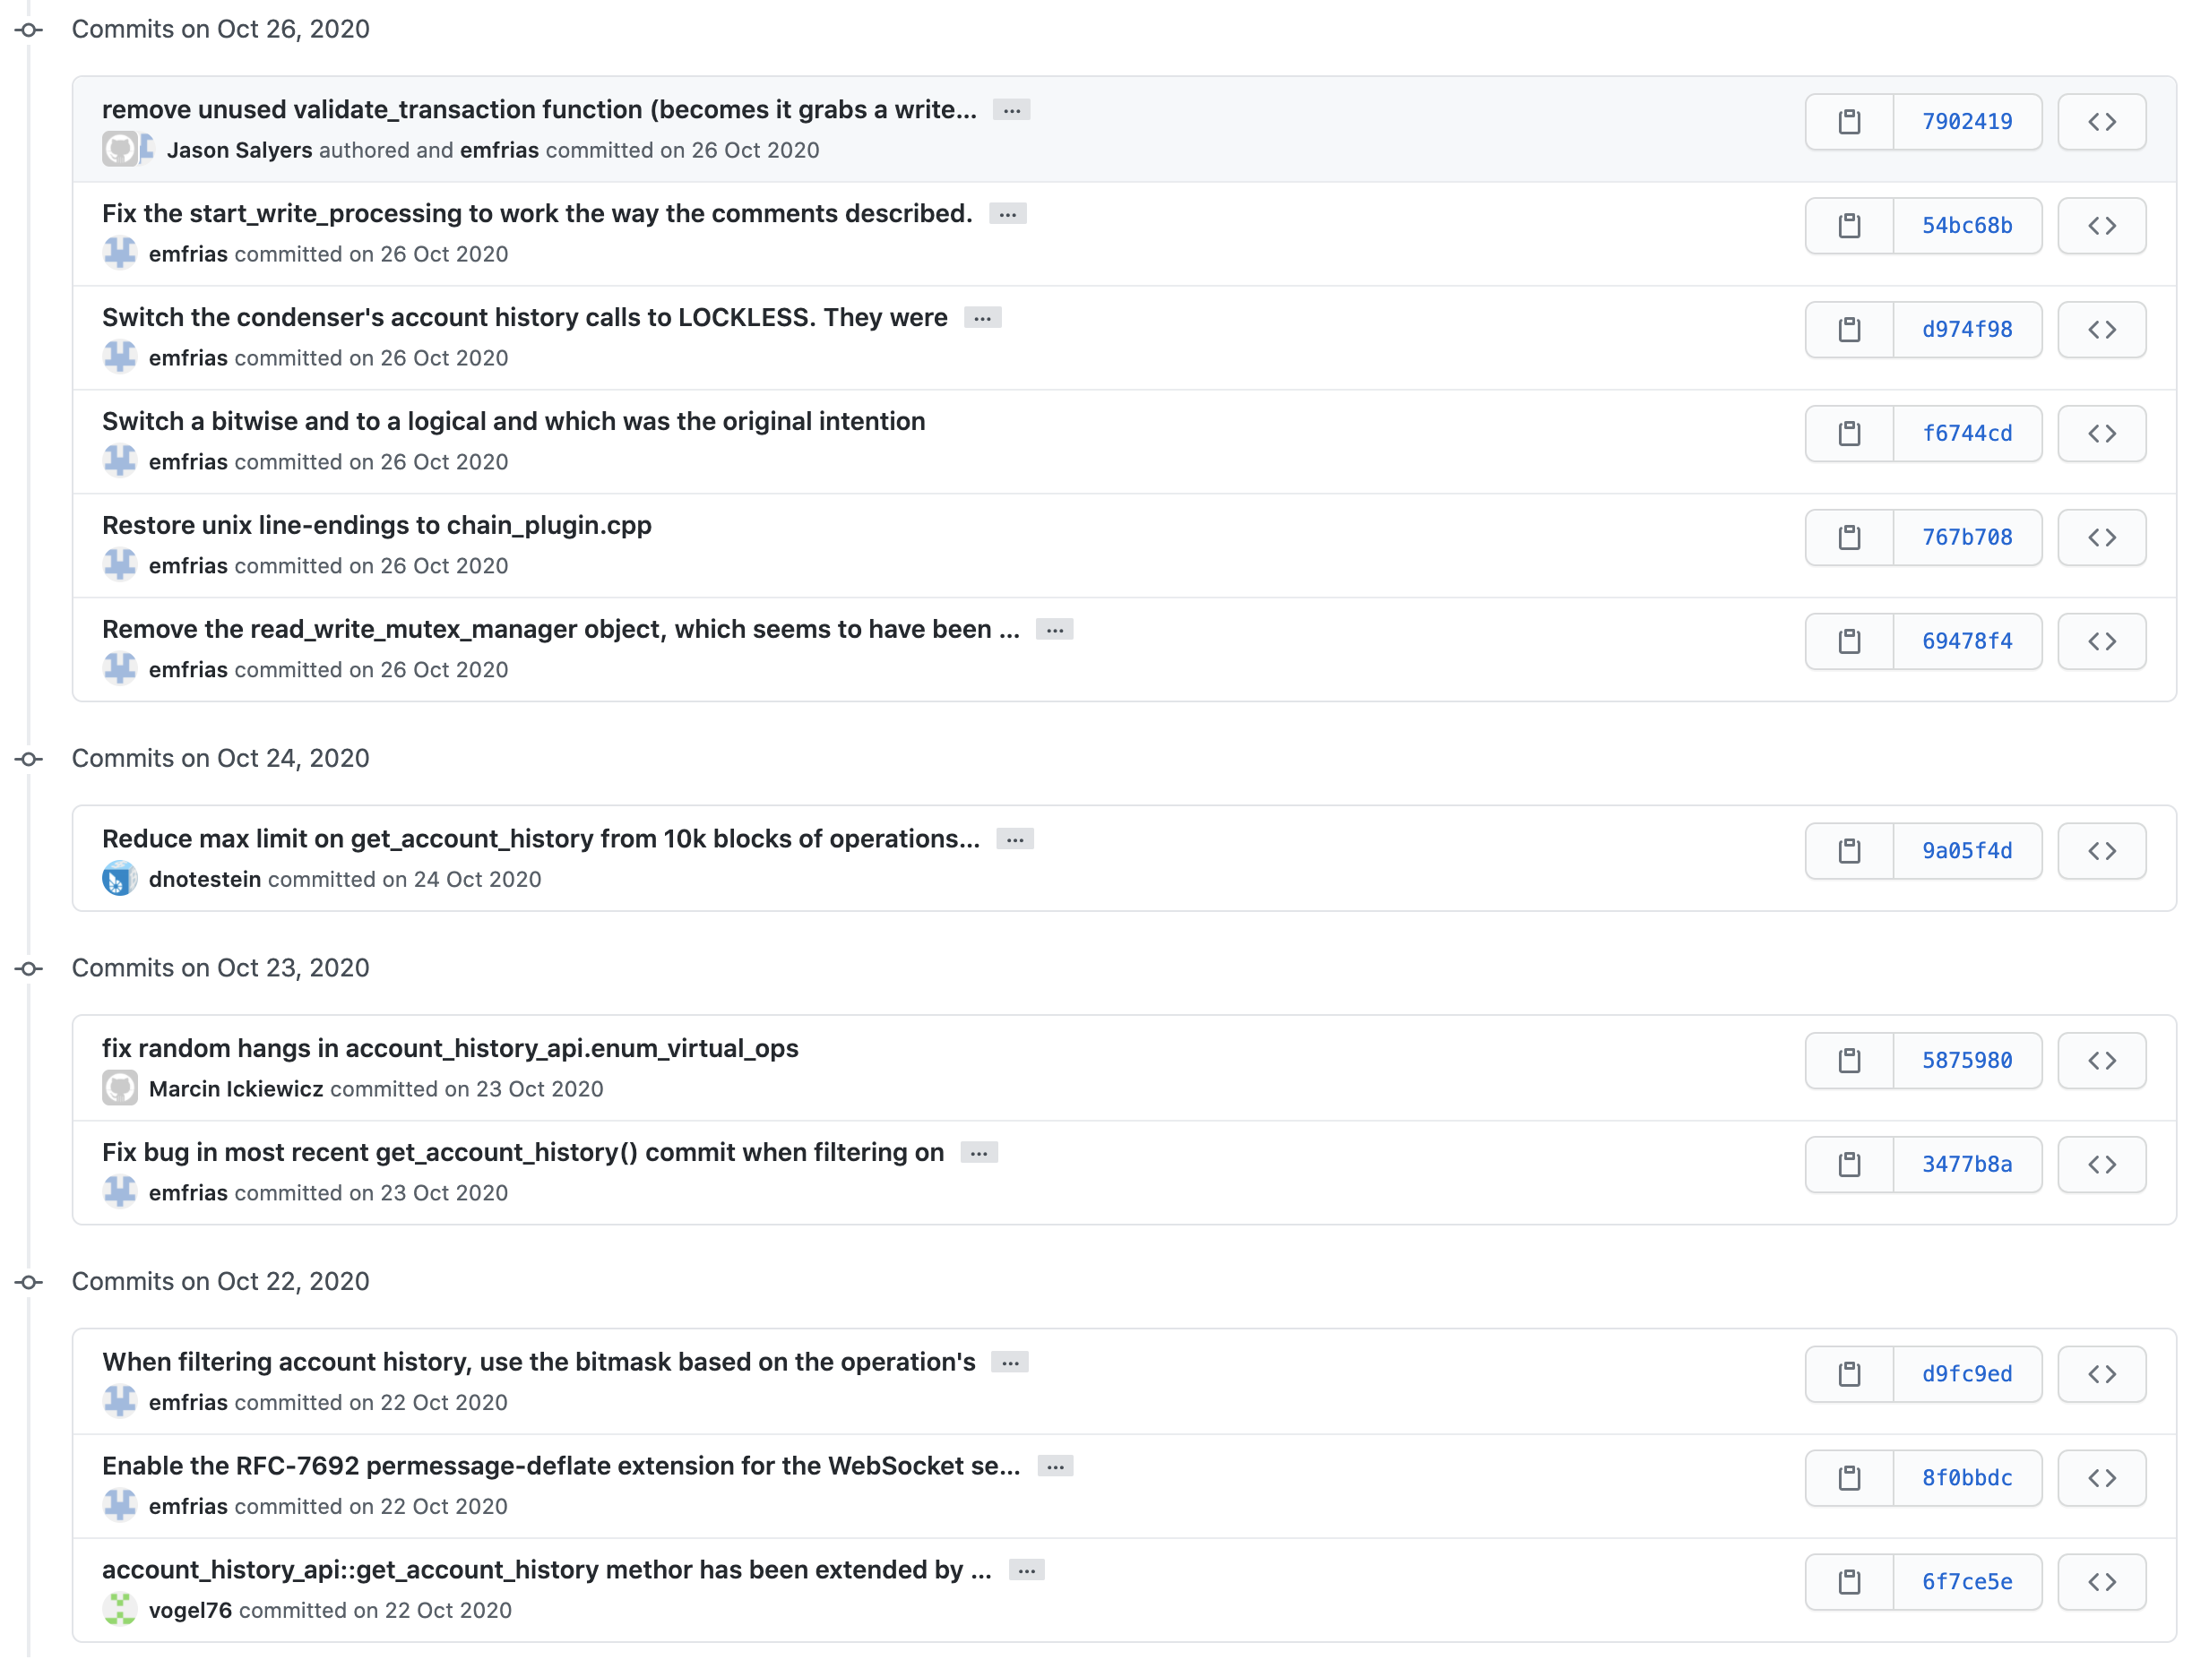
Task: Open commit hash link d9fc9ed
Action: point(1966,1373)
